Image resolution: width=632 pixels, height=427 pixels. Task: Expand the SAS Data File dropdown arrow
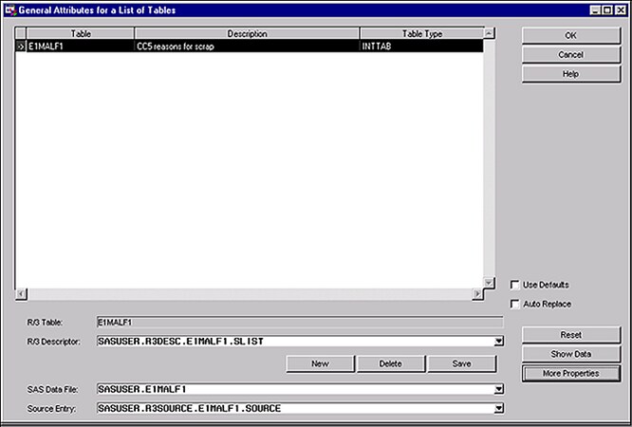[x=498, y=389]
